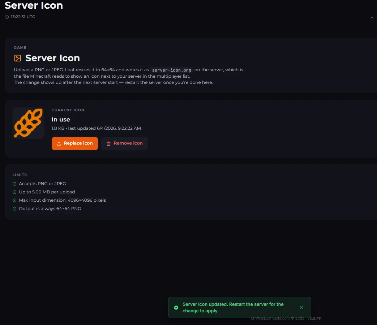
Task: Click the image icon beside Server Icon heading
Action: [x=18, y=58]
